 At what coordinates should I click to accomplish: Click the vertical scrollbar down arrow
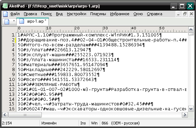[x=191, y=109]
